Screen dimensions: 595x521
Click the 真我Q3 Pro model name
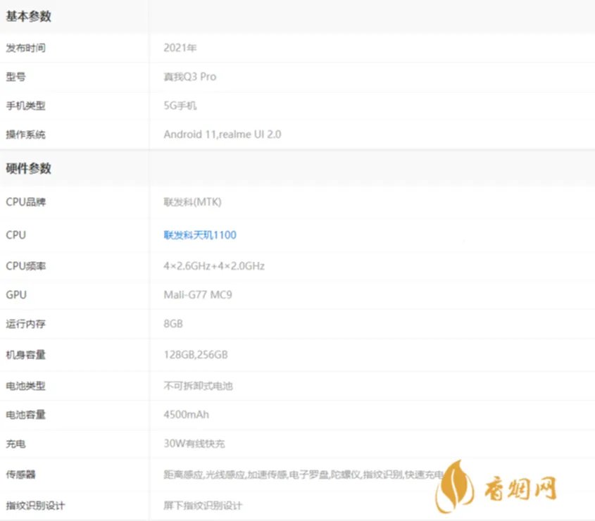[x=189, y=77]
